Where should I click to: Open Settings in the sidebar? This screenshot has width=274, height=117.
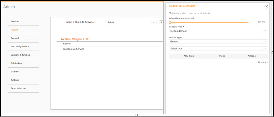pos(15,80)
